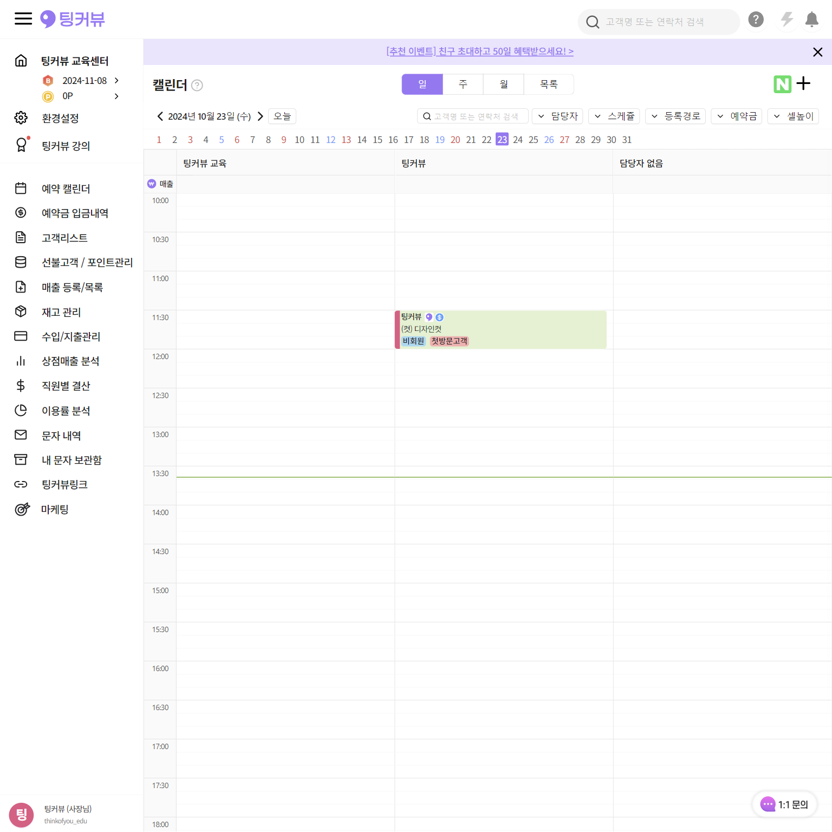Open the 셀높이 dropdown
Viewport: 832px width, 832px height.
tap(794, 116)
